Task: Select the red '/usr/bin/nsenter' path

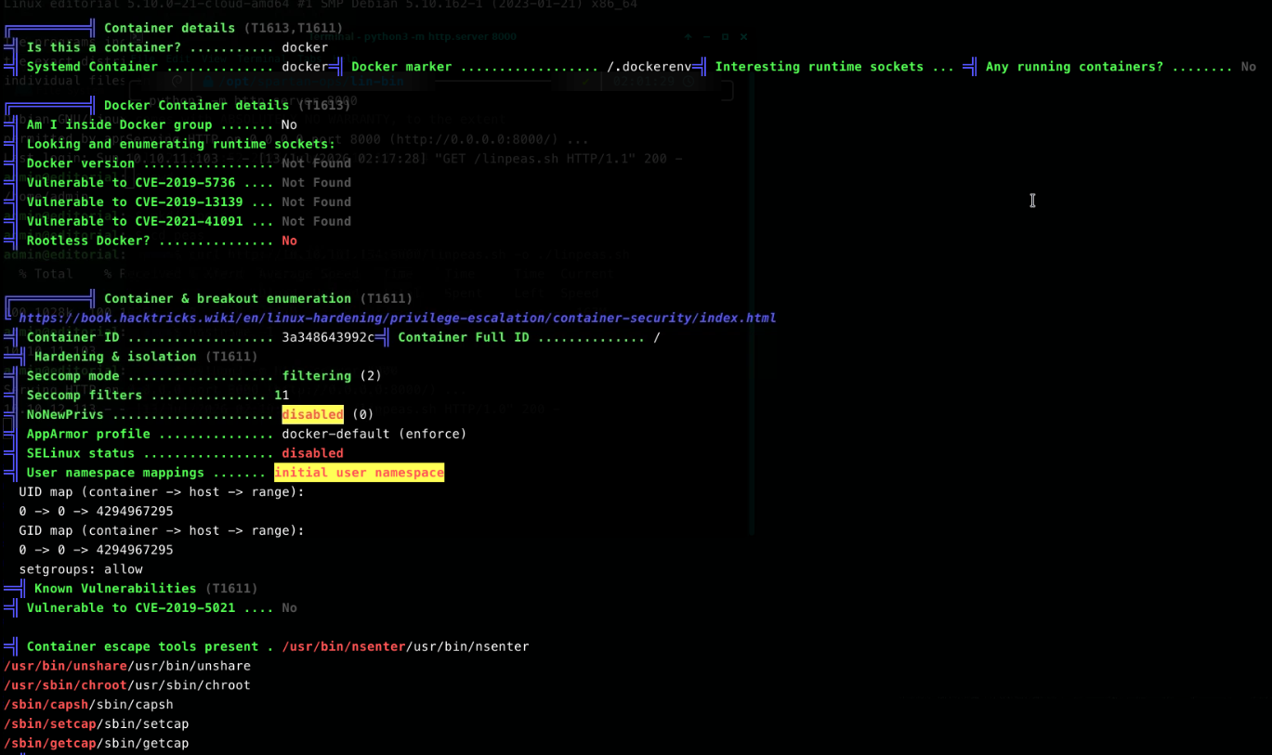Action: [344, 646]
